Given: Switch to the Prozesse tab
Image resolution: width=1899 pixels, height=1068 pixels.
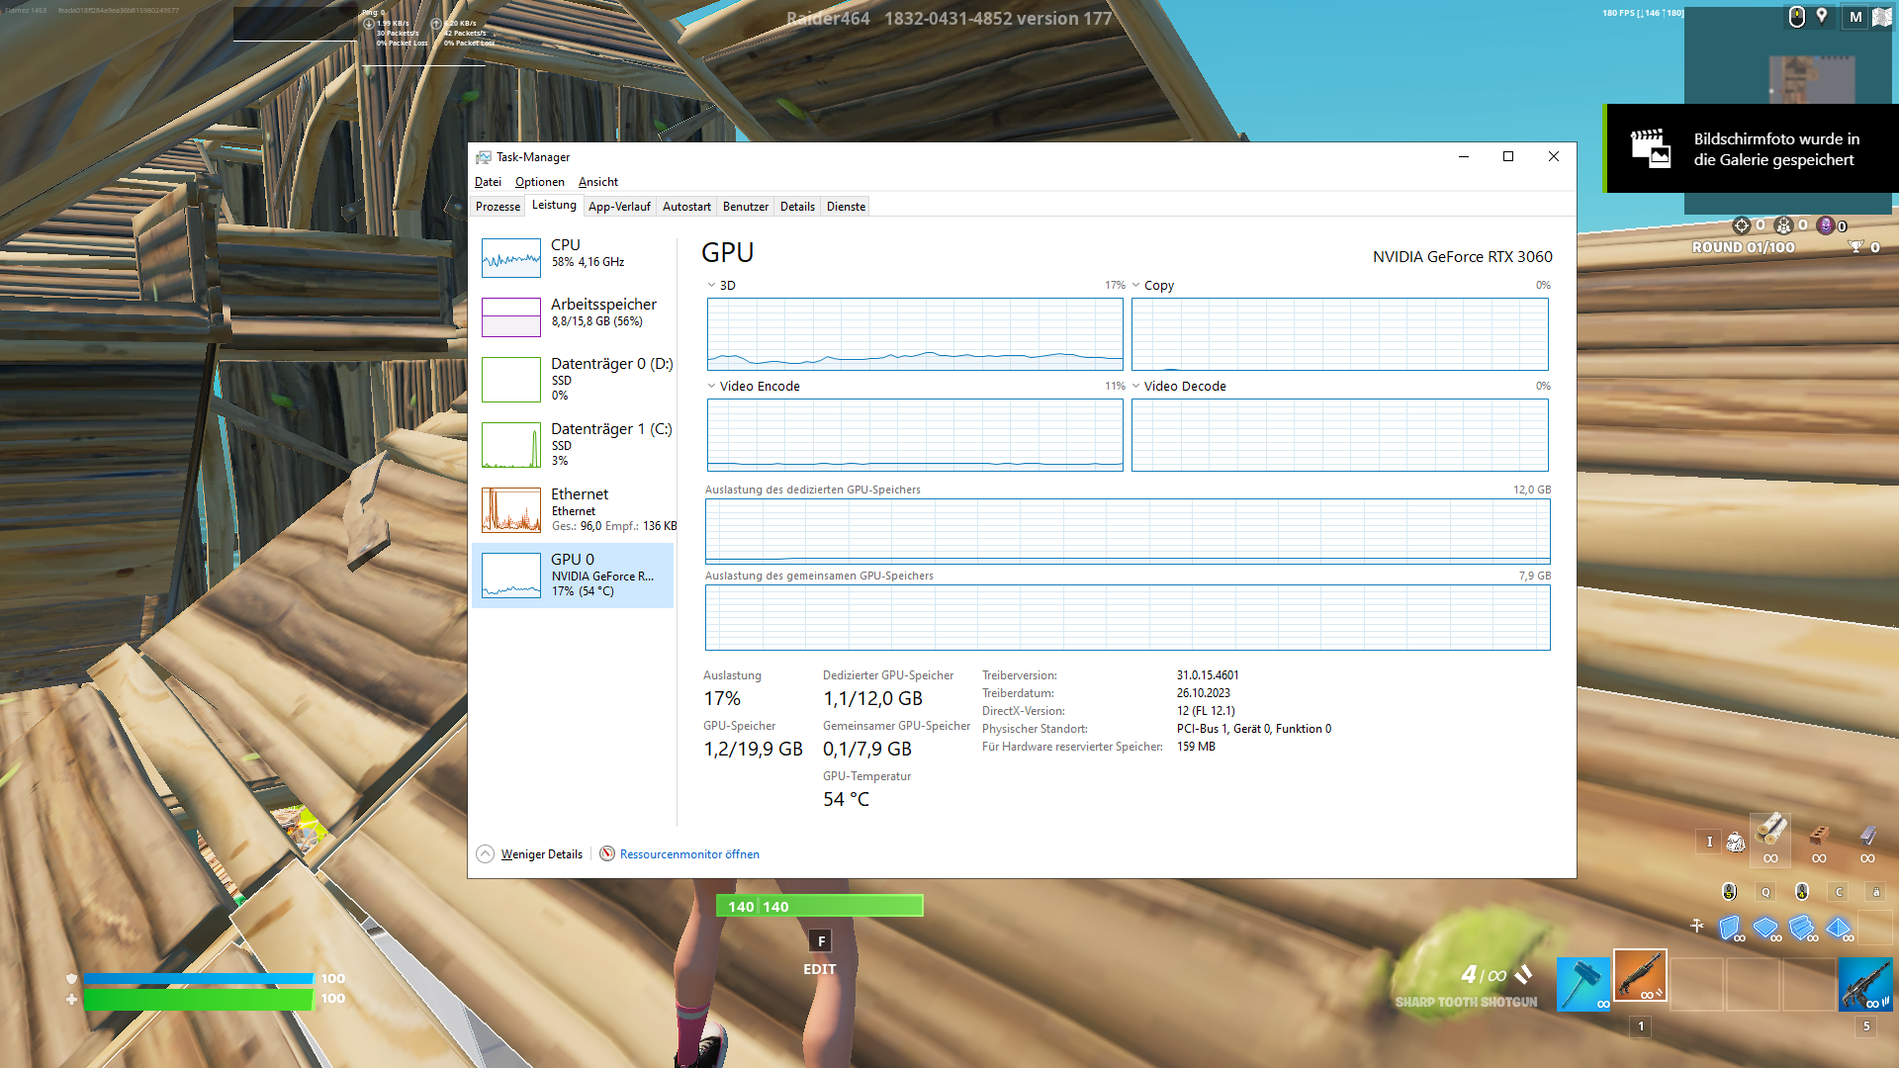Looking at the screenshot, I should [x=497, y=207].
